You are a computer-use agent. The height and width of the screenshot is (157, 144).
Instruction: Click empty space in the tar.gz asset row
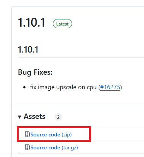click(110, 147)
